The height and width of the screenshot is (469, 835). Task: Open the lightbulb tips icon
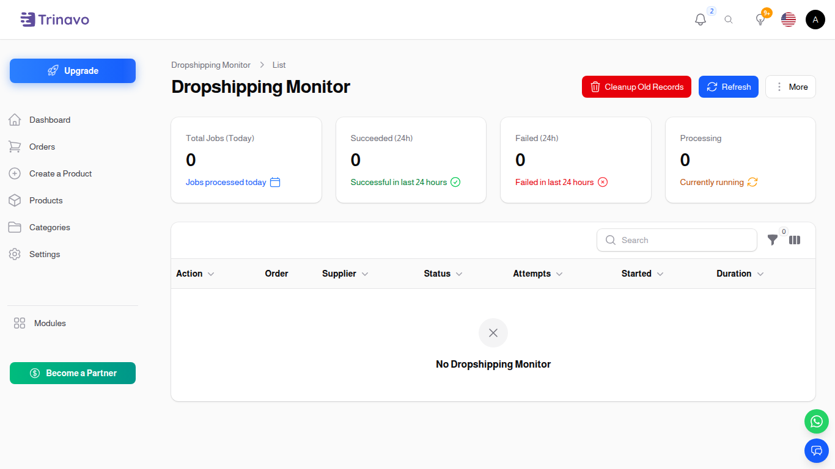click(x=760, y=20)
